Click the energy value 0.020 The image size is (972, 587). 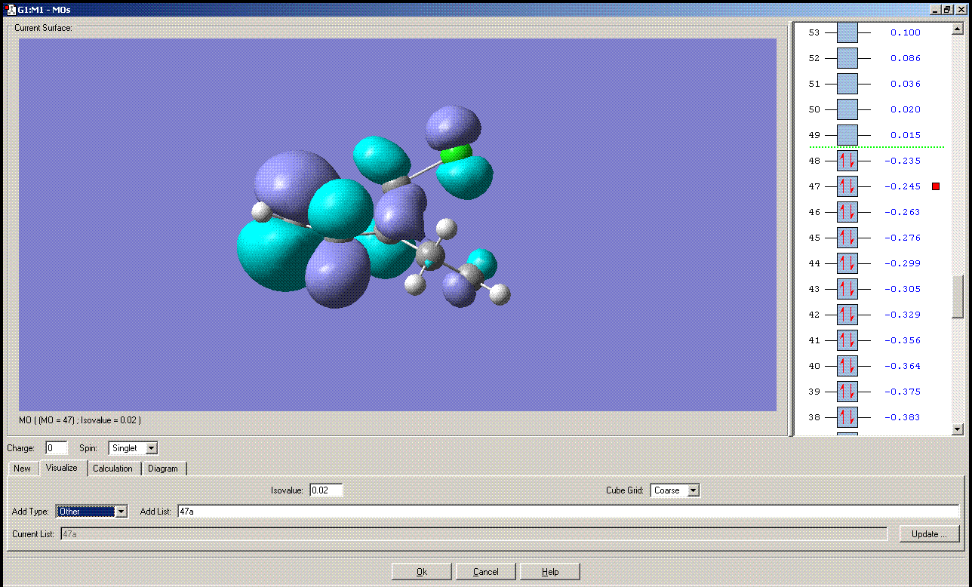tap(906, 109)
